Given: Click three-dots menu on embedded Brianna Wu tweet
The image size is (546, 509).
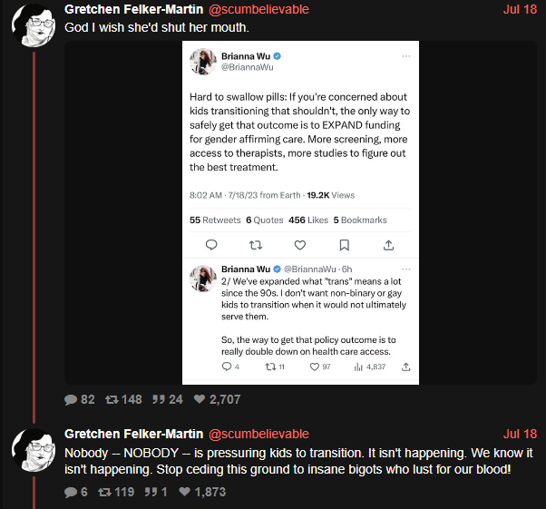Looking at the screenshot, I should click(x=406, y=56).
